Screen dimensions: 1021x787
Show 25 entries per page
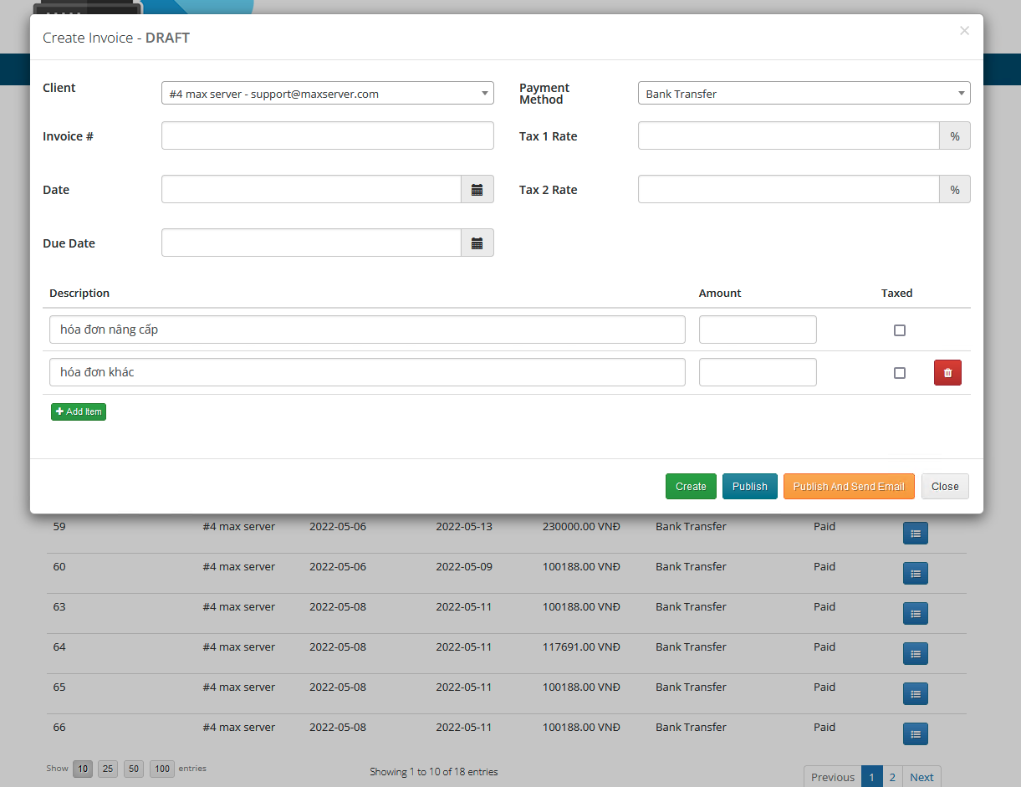(x=108, y=769)
